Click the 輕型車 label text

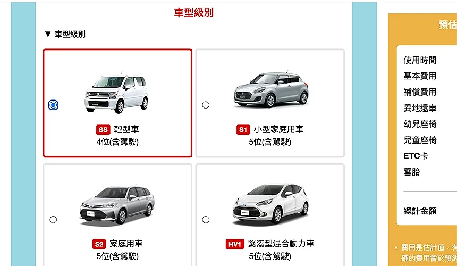[126, 129]
